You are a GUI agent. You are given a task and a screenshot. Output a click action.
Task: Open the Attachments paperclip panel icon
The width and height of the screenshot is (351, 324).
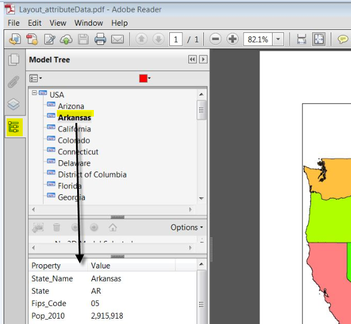(13, 82)
